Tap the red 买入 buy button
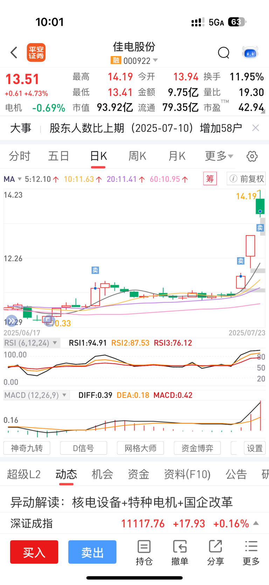The image size is (269, 585). coord(34,552)
